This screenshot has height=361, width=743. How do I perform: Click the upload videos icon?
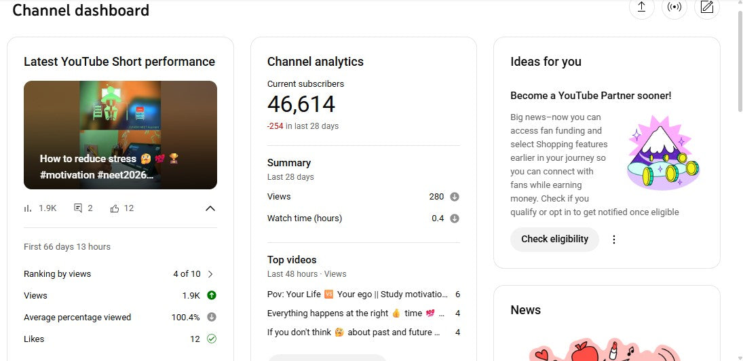[x=641, y=7]
